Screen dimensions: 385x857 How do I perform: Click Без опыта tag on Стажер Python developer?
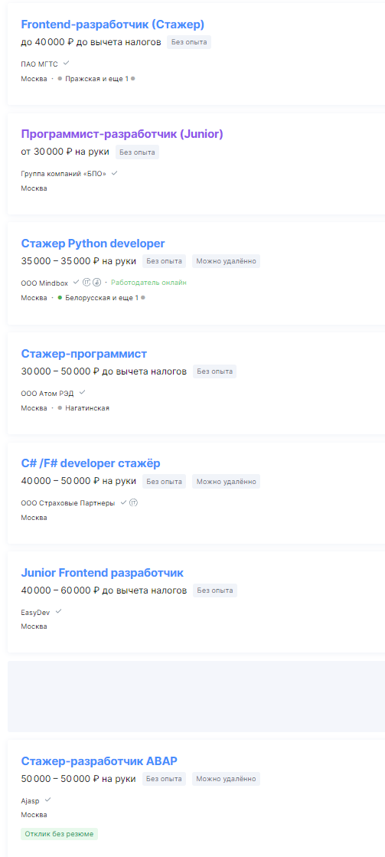click(165, 261)
